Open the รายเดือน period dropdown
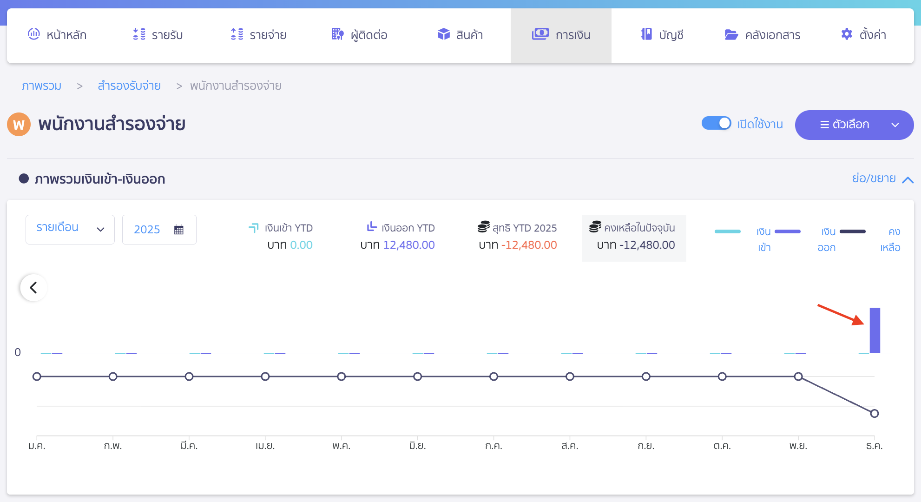Screen dimensions: 921x502 [70, 229]
